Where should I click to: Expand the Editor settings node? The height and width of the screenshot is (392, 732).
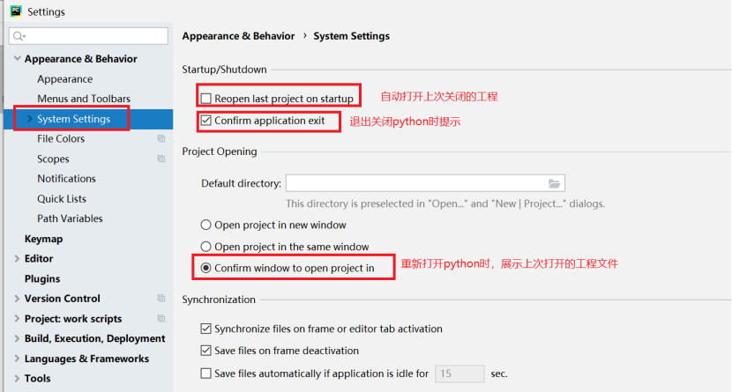(x=17, y=259)
